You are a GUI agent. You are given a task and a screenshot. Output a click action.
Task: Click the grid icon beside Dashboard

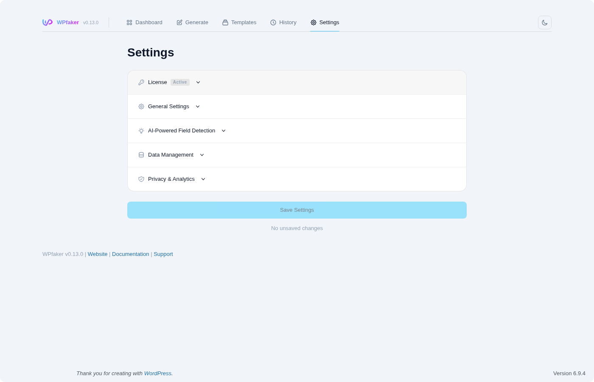pyautogui.click(x=129, y=22)
